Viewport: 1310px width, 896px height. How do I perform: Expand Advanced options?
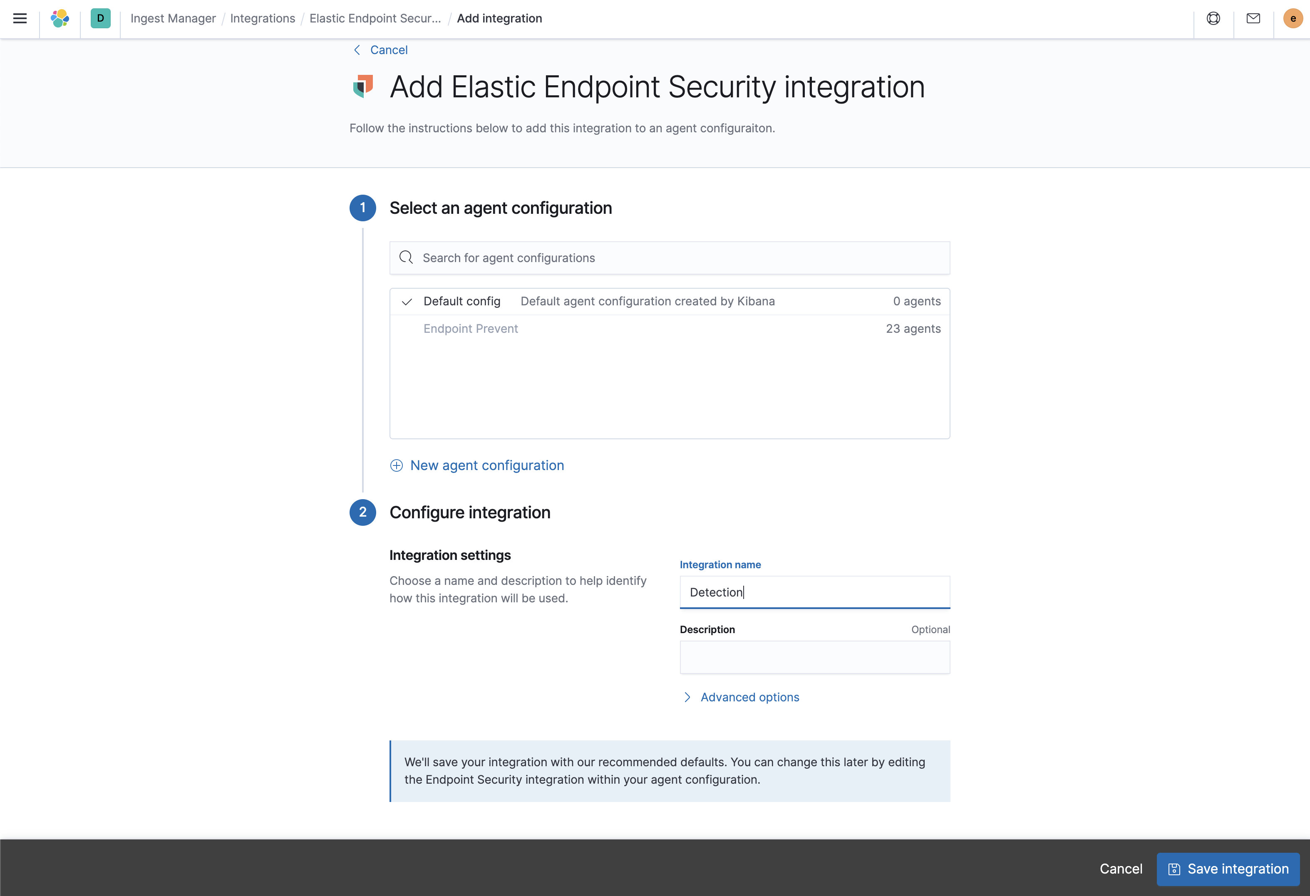tap(750, 697)
